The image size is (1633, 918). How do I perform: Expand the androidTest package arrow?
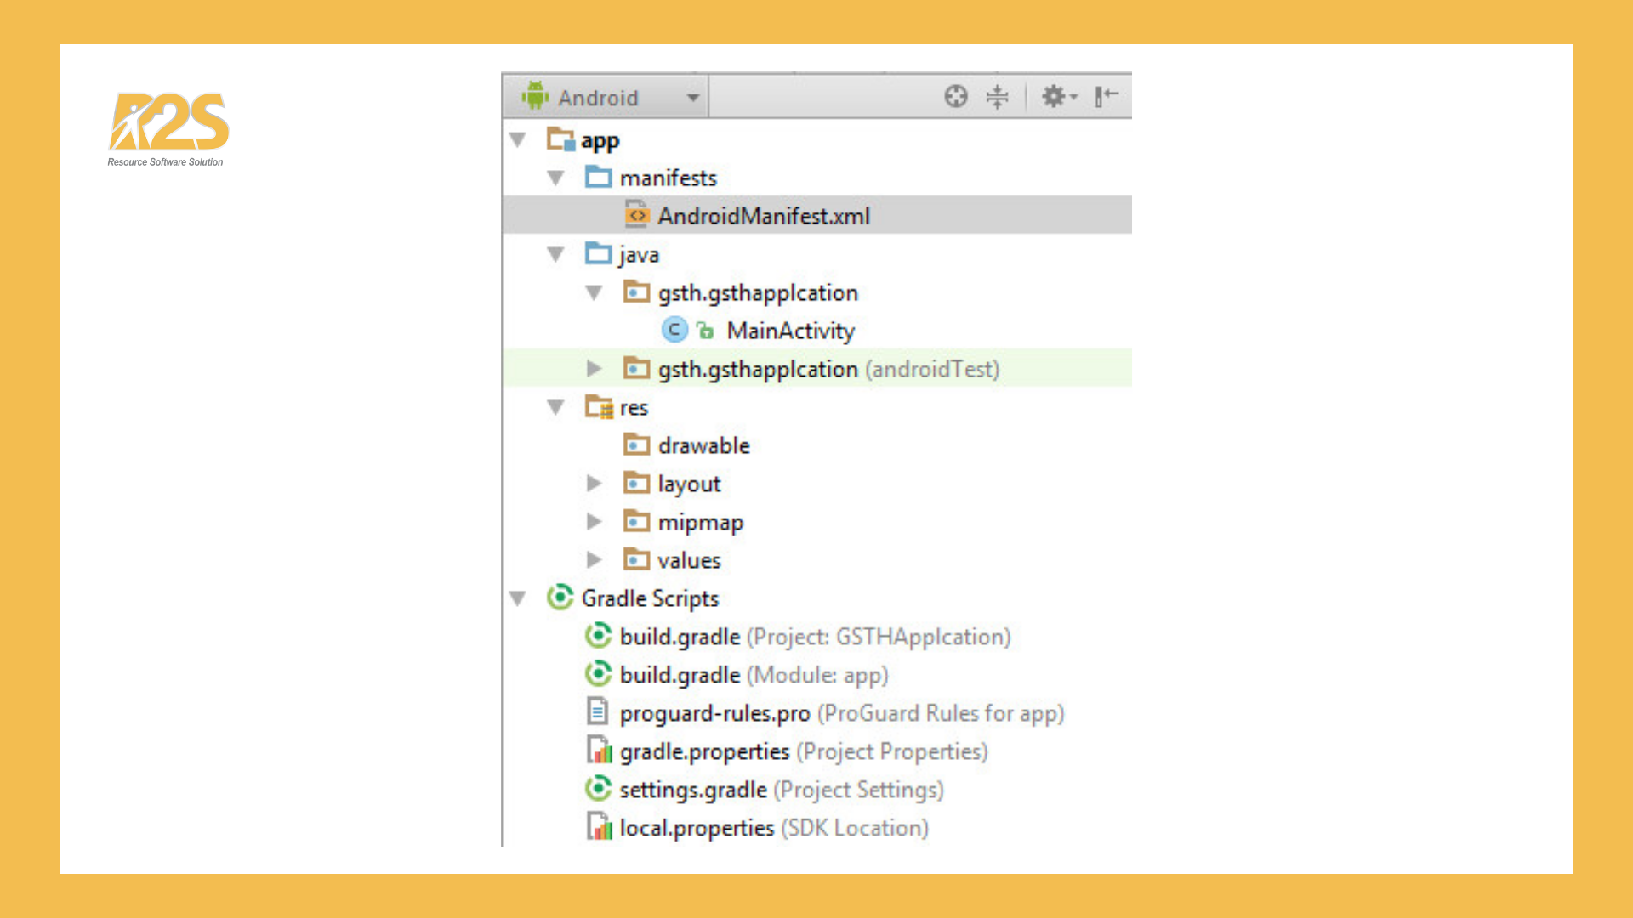tap(594, 369)
